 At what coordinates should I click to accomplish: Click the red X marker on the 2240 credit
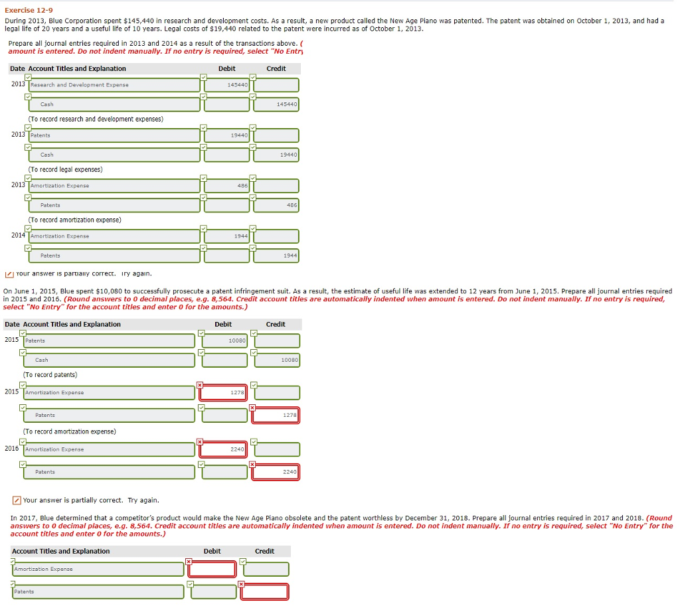252,465
